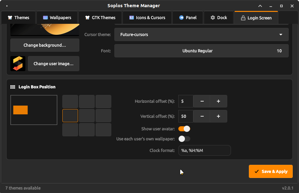Open the Wallpapers tab
Screen dimensions: 299x193
(57, 18)
